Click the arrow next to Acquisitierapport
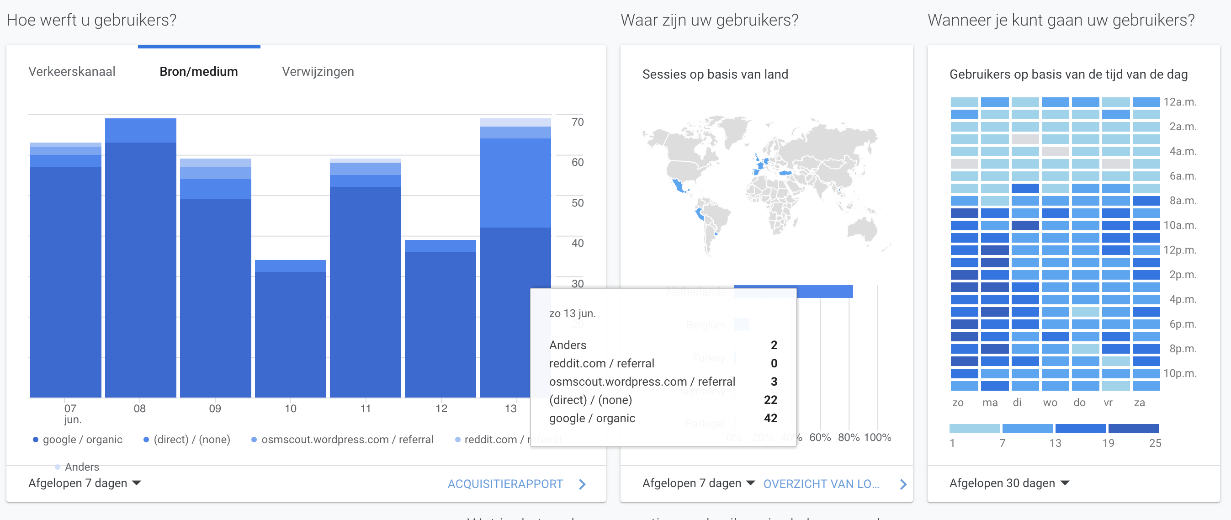This screenshot has width=1231, height=520. (x=582, y=484)
